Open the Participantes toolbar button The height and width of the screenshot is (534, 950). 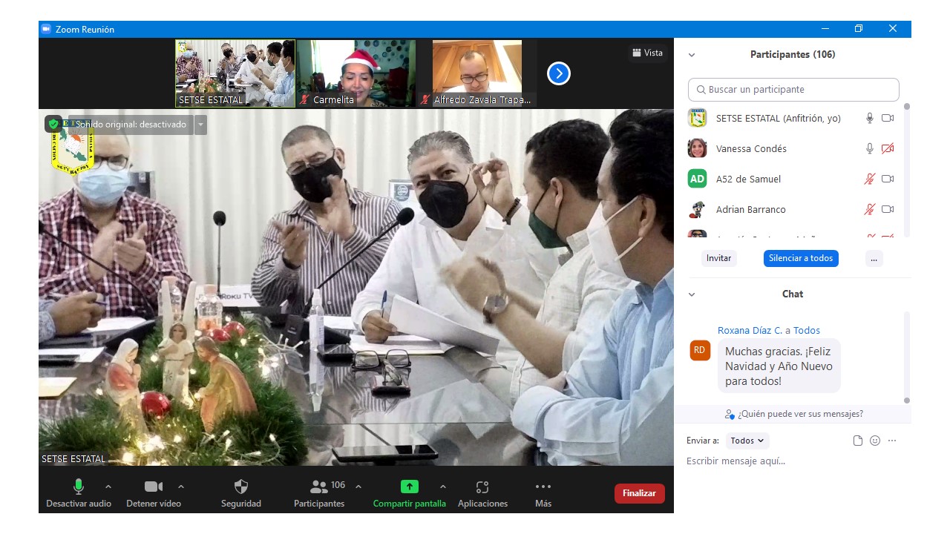tap(319, 492)
